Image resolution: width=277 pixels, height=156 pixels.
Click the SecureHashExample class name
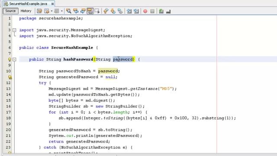point(72,48)
